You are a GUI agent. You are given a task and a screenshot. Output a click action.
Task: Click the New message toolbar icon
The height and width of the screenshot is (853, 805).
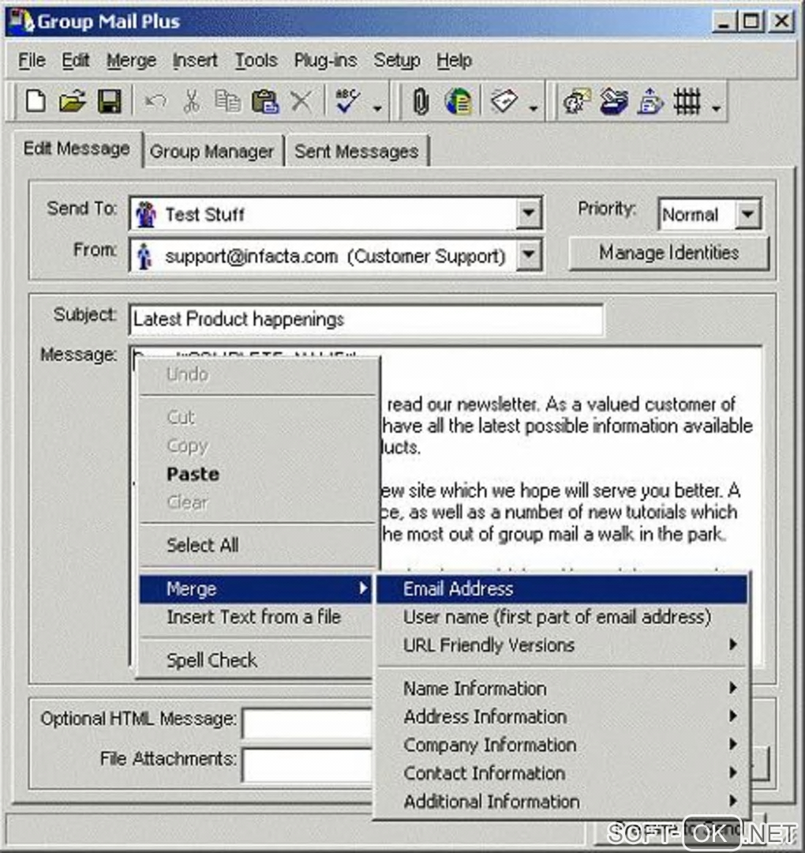click(36, 101)
